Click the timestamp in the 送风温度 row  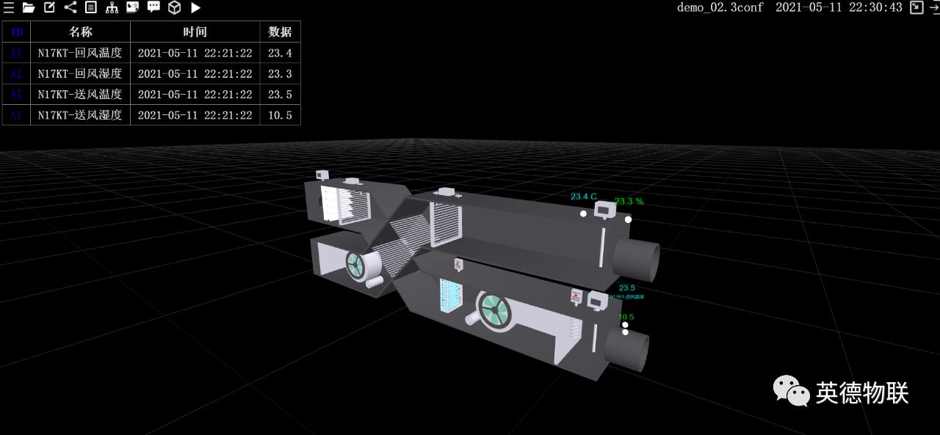(195, 94)
